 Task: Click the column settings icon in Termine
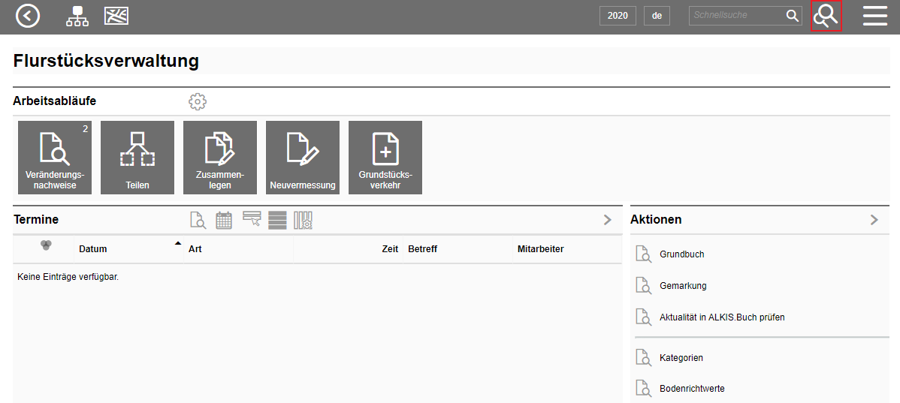tap(303, 220)
